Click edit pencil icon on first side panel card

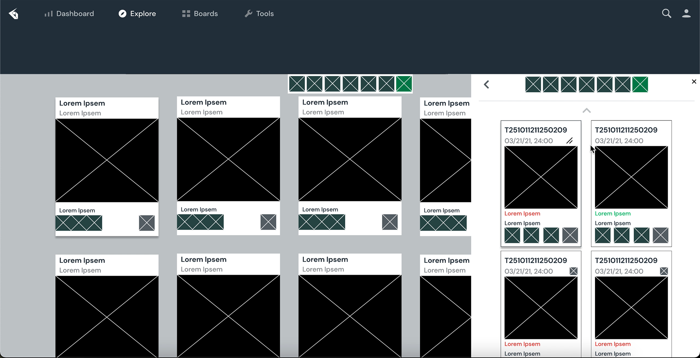pos(569,141)
